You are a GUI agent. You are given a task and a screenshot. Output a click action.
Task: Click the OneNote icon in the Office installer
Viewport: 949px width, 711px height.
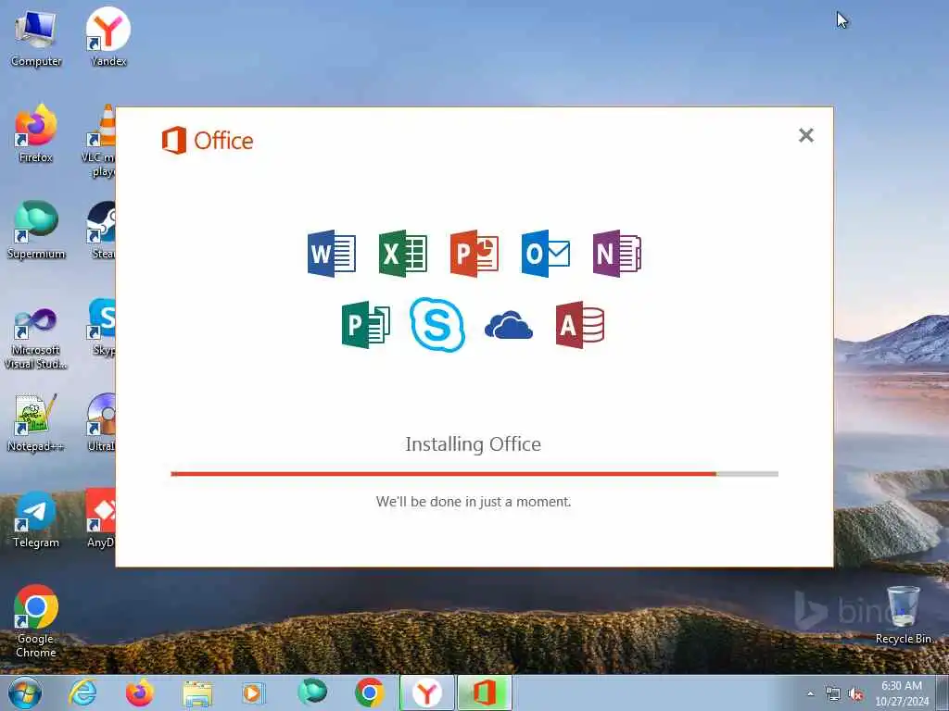[x=616, y=254]
